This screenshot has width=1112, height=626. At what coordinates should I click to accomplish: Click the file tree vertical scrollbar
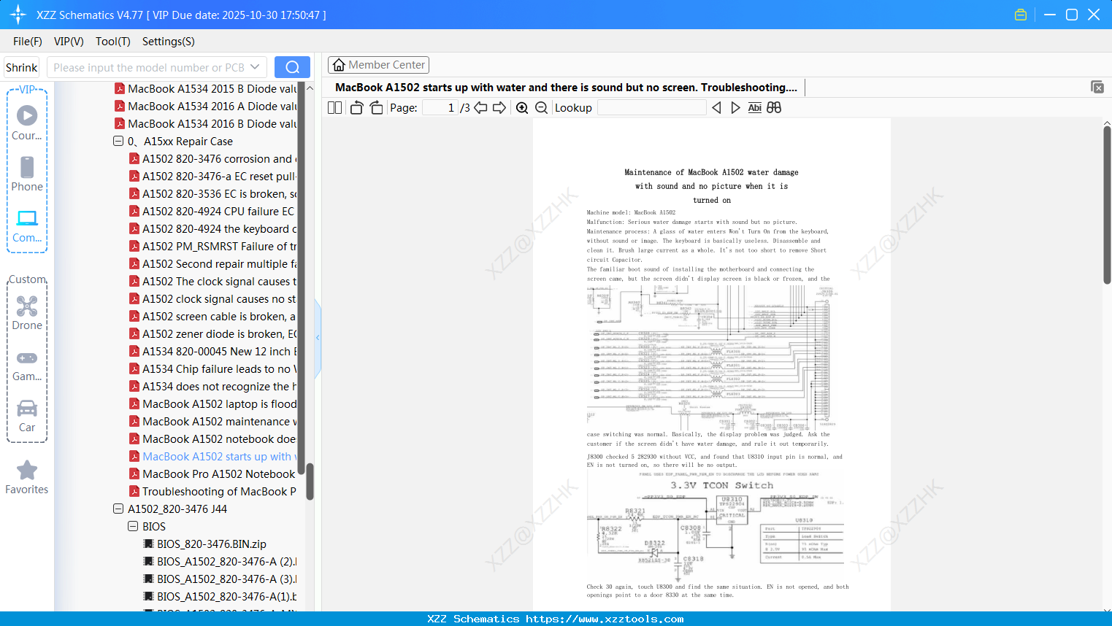coord(310,482)
